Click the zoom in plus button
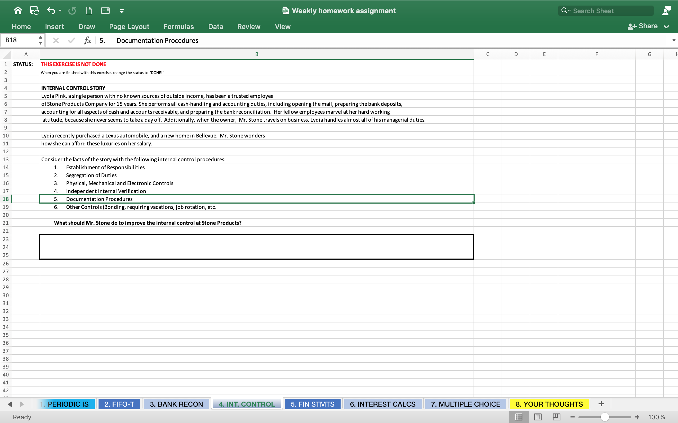 (637, 417)
